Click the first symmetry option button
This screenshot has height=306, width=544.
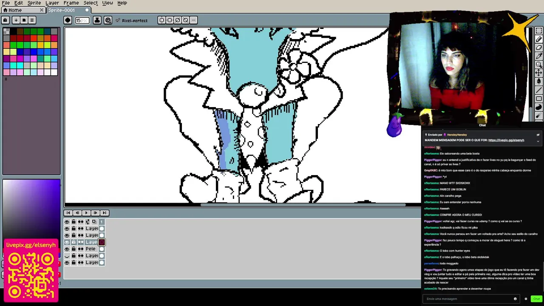[x=161, y=20]
